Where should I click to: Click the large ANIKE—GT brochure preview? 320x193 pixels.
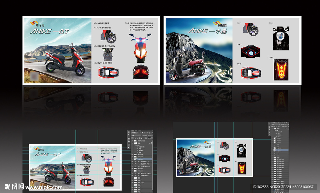(91, 51)
